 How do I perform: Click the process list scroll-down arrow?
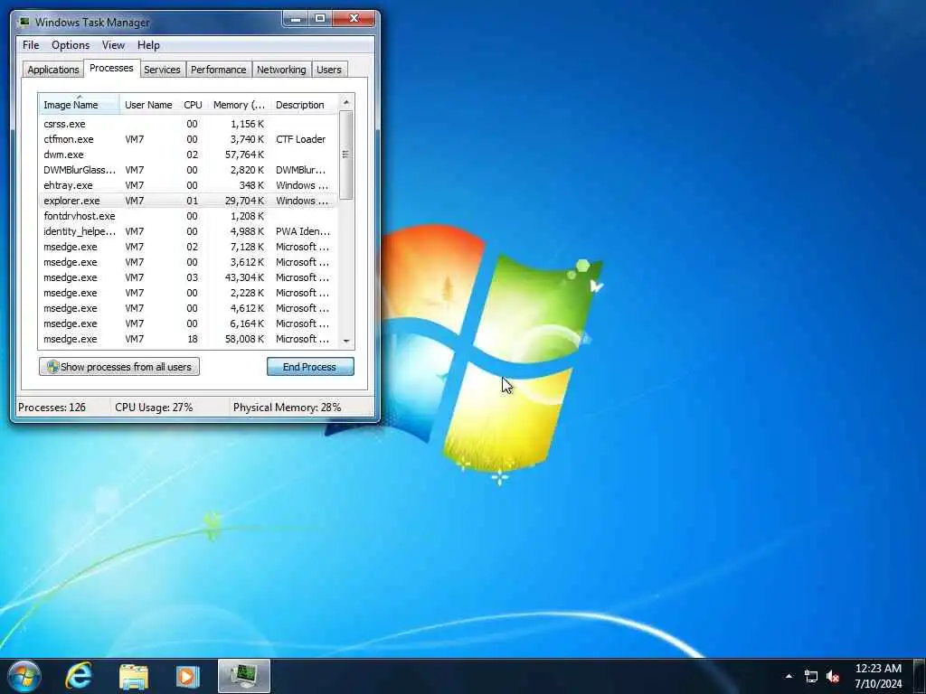(x=346, y=341)
